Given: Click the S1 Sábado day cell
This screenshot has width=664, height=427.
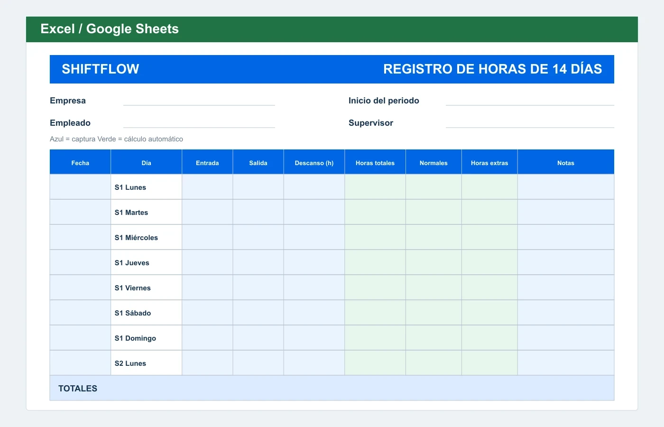Looking at the screenshot, I should (146, 313).
